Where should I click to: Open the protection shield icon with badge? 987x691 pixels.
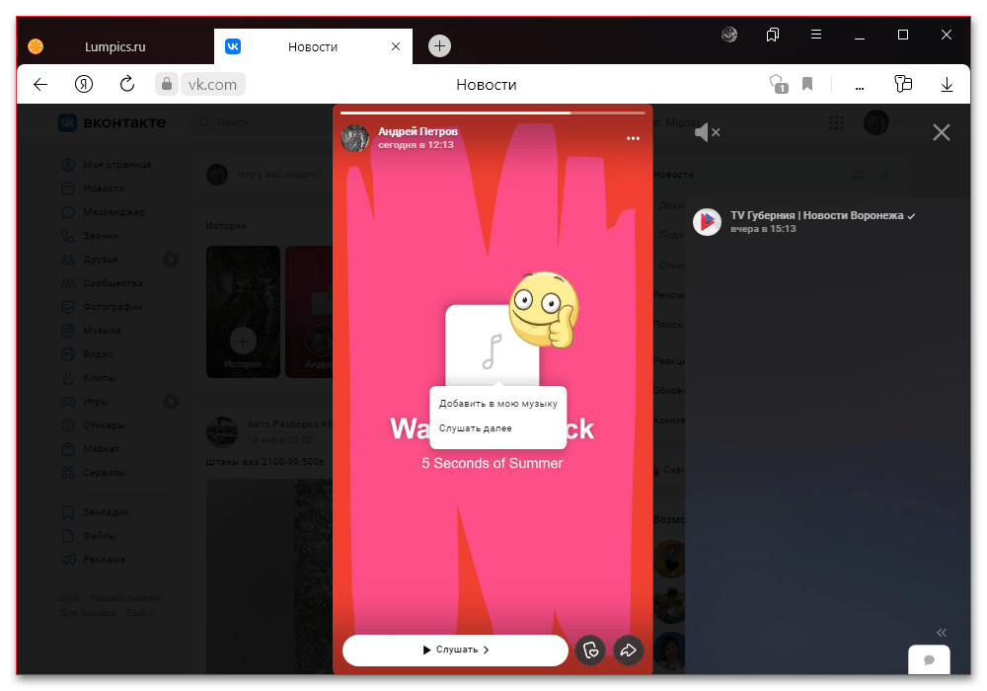pos(778,84)
